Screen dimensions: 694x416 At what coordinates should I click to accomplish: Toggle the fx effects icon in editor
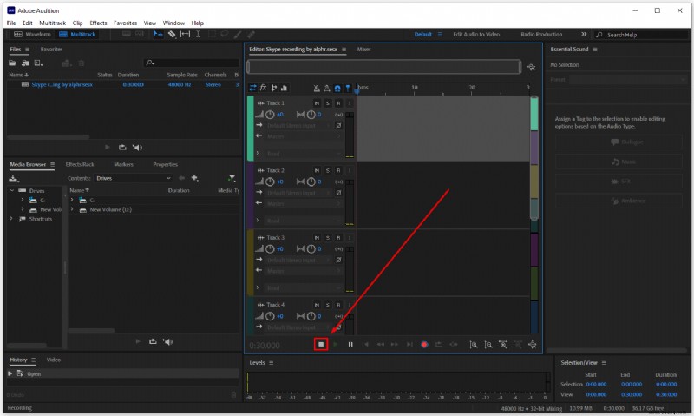264,88
